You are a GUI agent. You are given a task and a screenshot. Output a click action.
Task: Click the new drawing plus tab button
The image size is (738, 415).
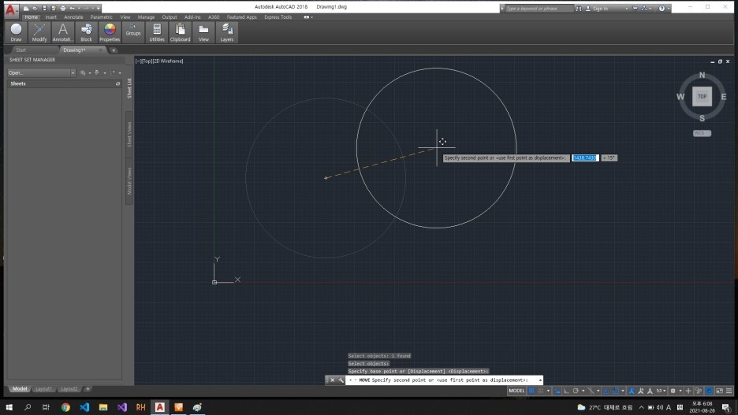[114, 50]
